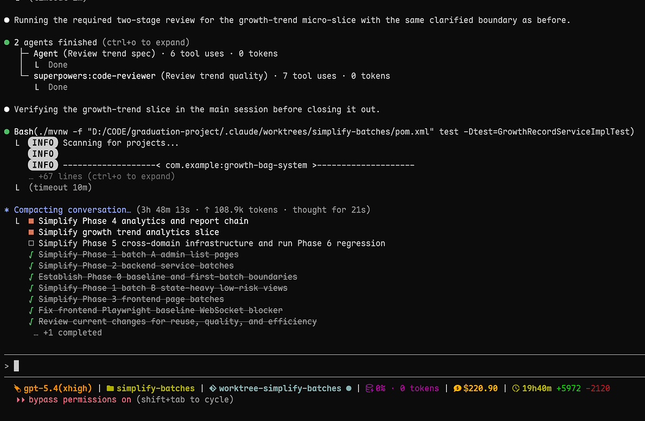Screen dimensions: 645x421
Task: Toggle the in-progress box for 'Simplify Phase 4 analytics'
Action: point(31,221)
